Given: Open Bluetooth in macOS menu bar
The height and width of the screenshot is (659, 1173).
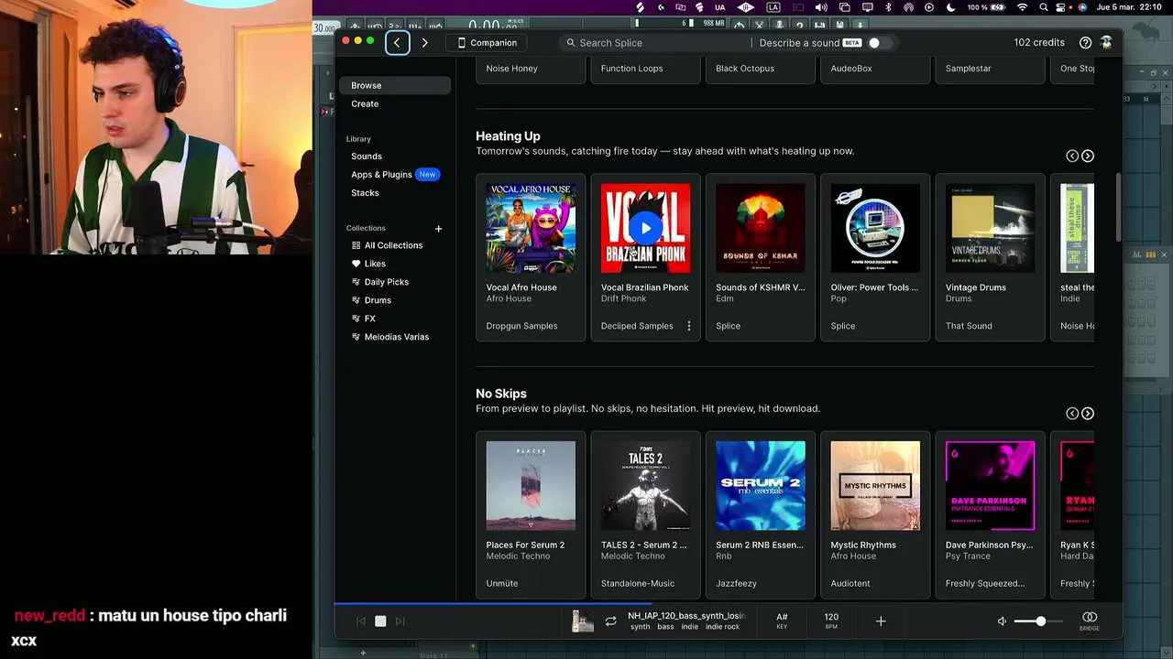Looking at the screenshot, I should pyautogui.click(x=888, y=7).
